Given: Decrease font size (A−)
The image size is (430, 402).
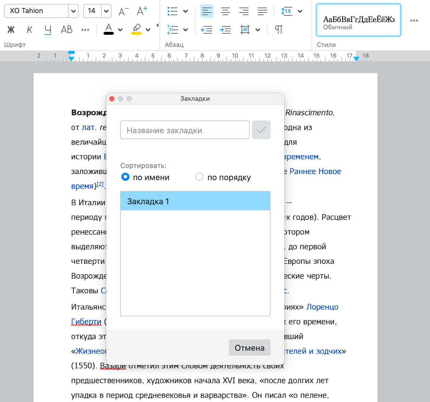Looking at the screenshot, I should coord(124,11).
